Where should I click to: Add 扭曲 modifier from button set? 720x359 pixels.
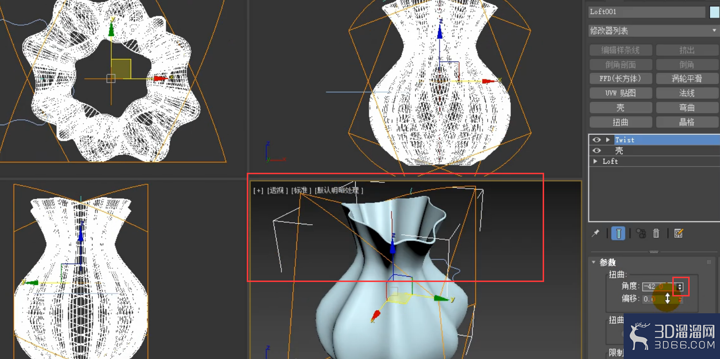(621, 122)
